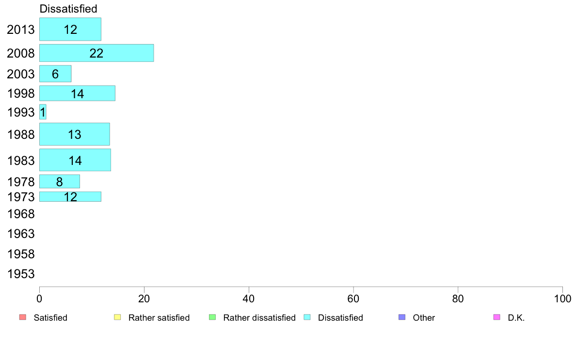Select the 1973 bar showing 12
This screenshot has width=576, height=356.
coord(70,196)
